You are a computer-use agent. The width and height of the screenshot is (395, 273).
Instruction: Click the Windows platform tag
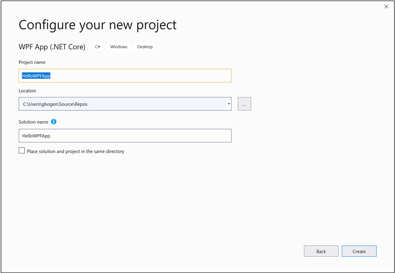[118, 47]
